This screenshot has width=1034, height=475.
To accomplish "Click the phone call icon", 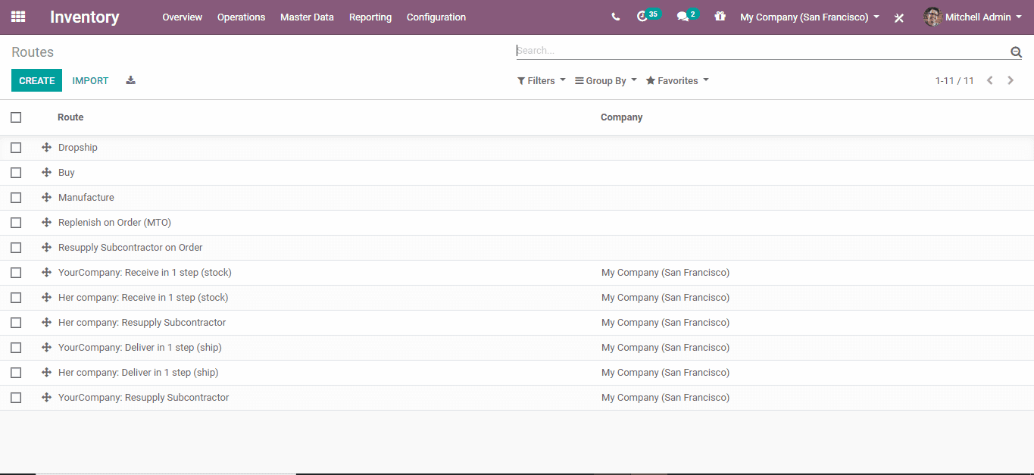I will [x=615, y=17].
